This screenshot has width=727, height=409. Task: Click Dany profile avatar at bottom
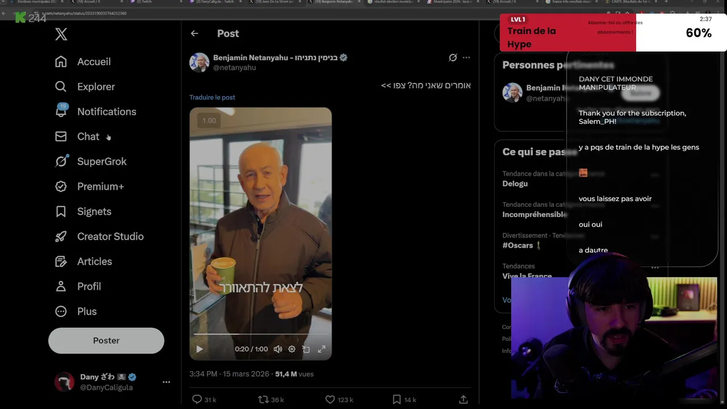tap(64, 382)
